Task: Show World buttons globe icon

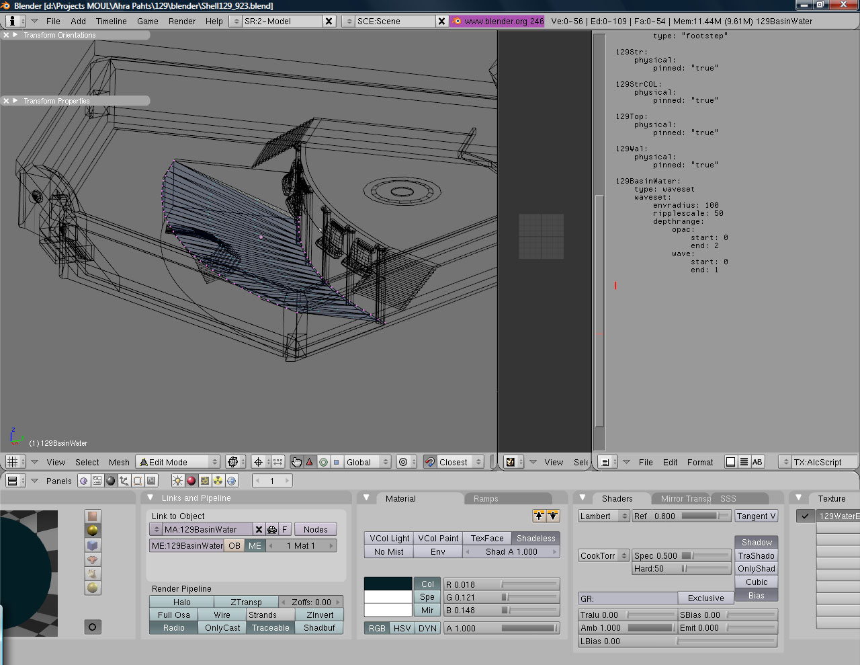Action: [x=232, y=481]
